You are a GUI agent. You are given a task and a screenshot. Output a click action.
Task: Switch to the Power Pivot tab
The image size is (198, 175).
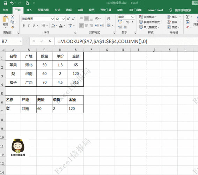(x=155, y=10)
